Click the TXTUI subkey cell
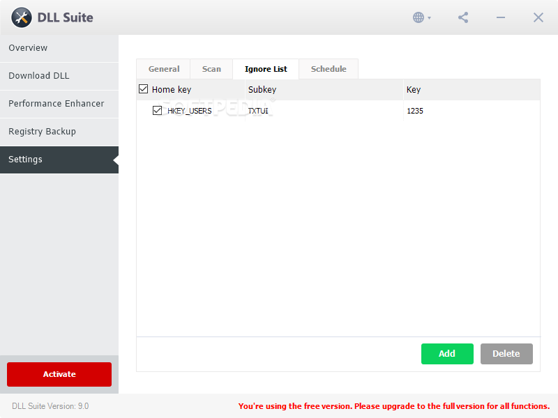 258,111
